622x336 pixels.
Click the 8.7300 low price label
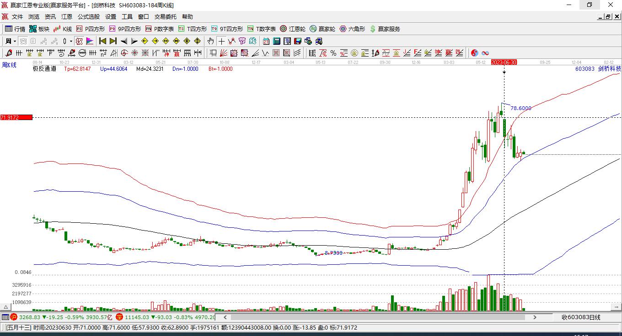tap(333, 253)
